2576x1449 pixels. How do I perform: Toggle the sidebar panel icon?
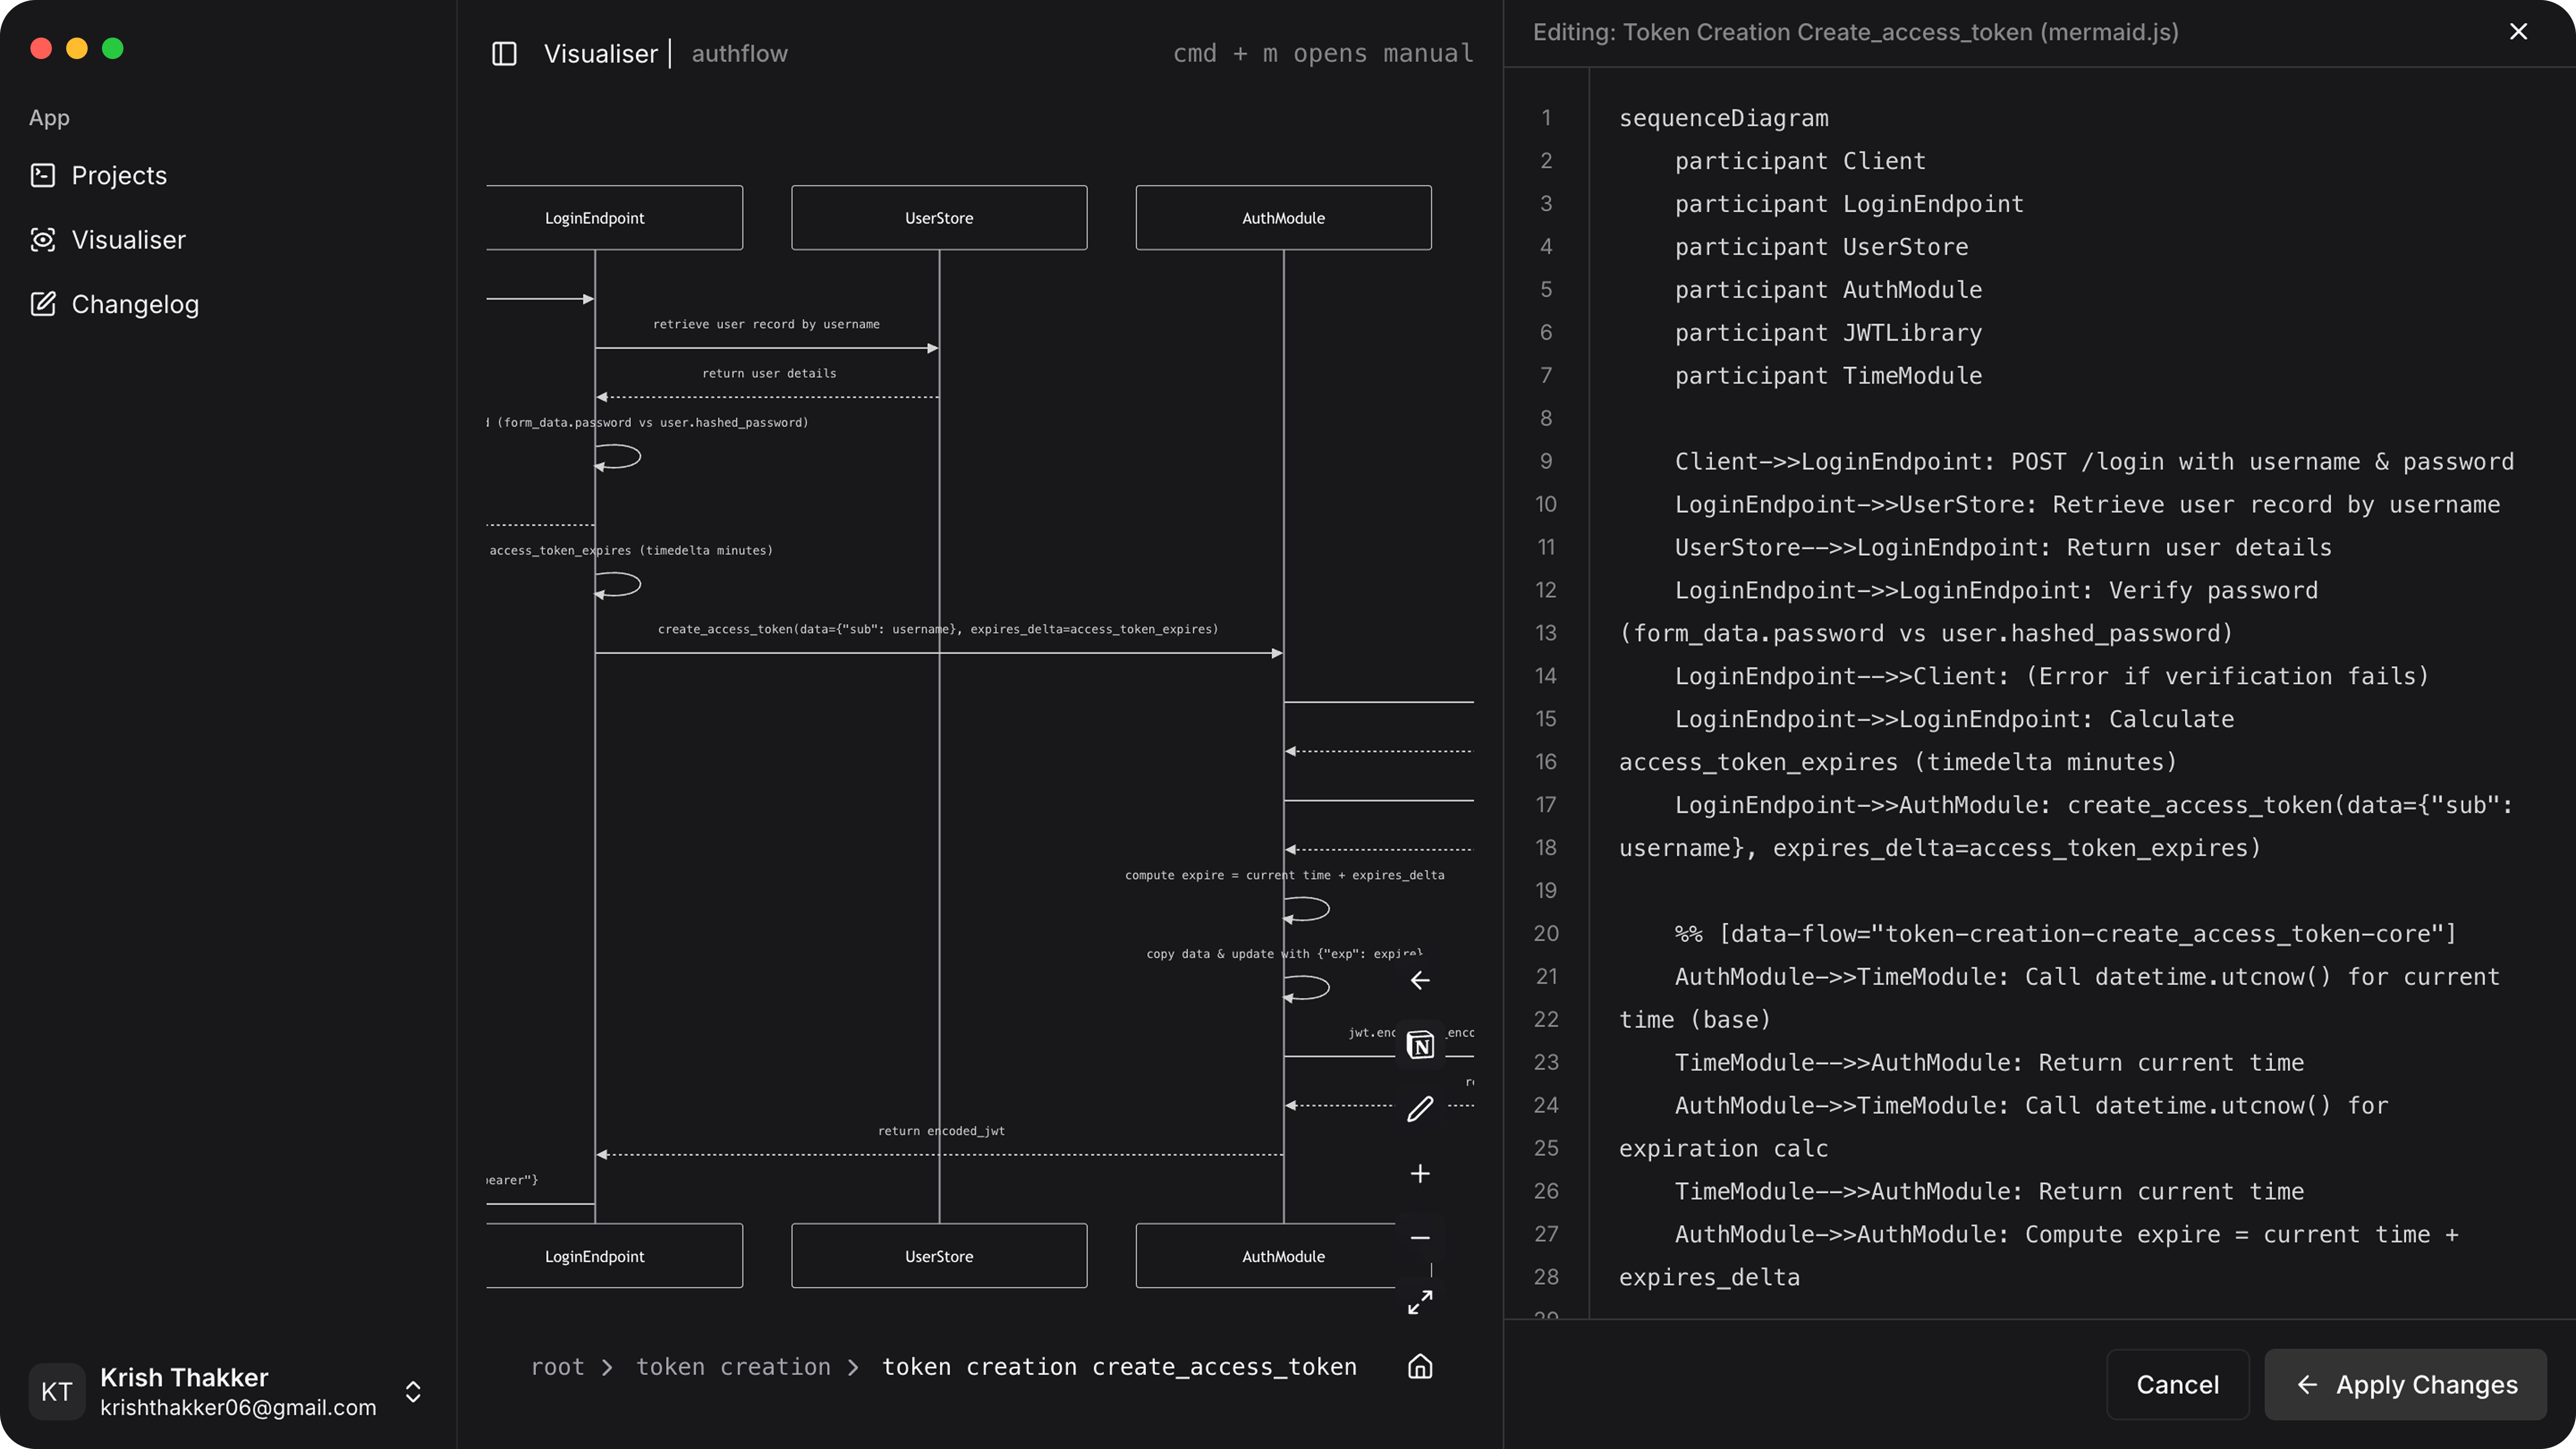(504, 53)
